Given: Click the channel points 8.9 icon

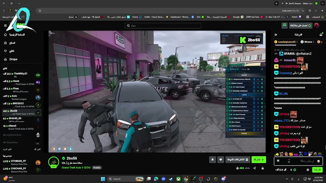Looking at the screenshot, I should (285, 170).
